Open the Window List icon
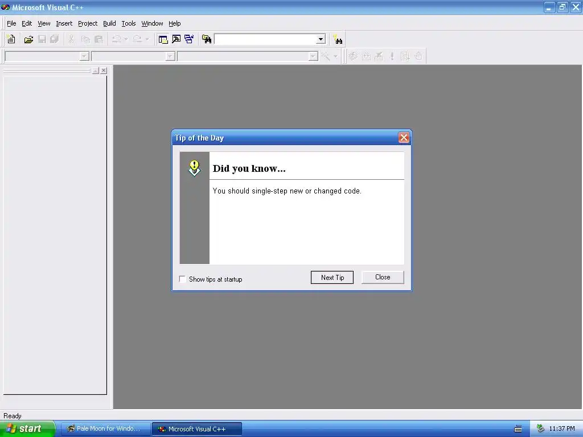 [189, 39]
